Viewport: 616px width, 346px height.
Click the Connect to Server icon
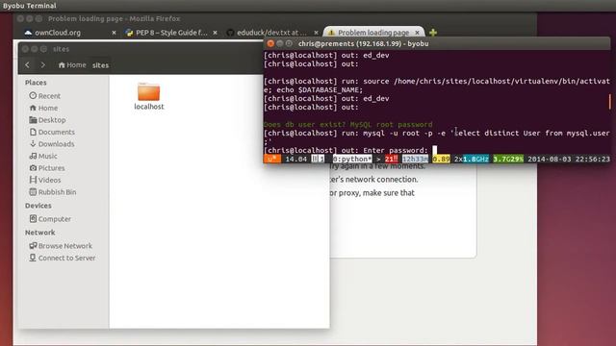tap(33, 258)
